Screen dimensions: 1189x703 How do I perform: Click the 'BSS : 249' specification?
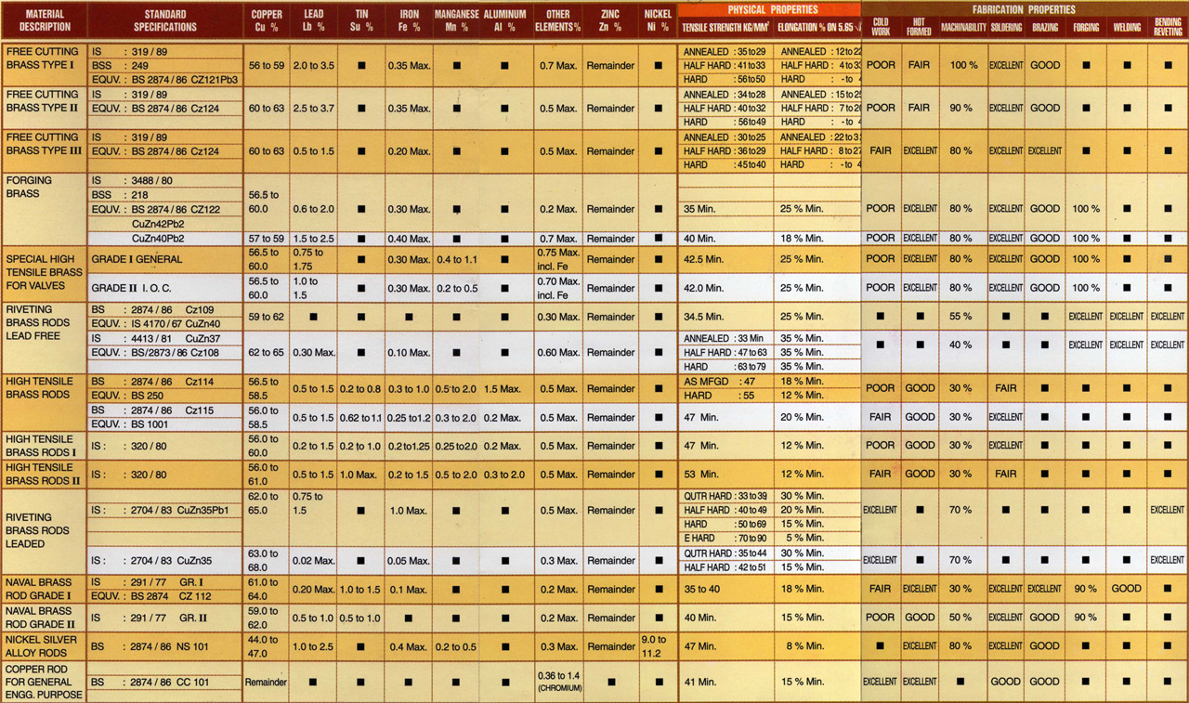(120, 66)
